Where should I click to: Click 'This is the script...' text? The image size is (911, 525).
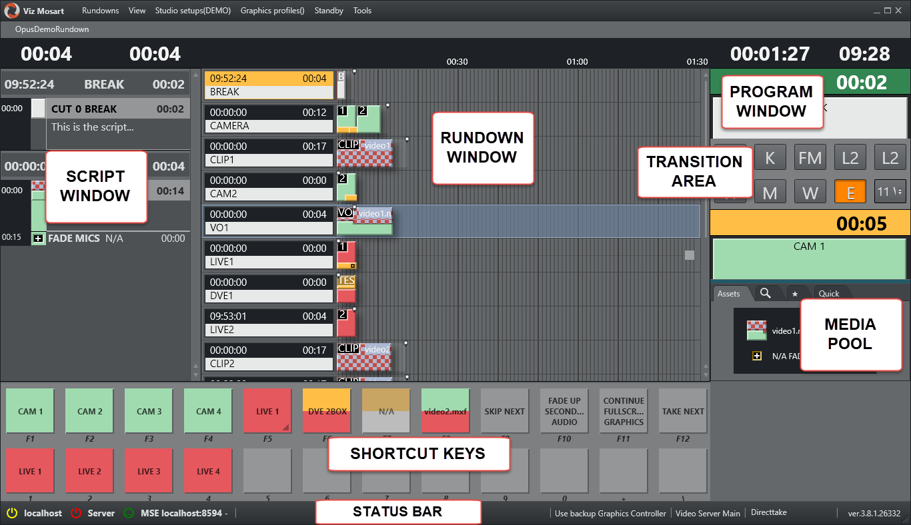click(93, 127)
